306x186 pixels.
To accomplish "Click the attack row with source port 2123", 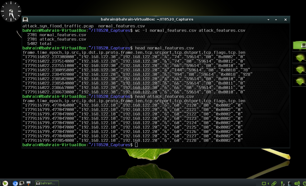I will coord(133,119).
